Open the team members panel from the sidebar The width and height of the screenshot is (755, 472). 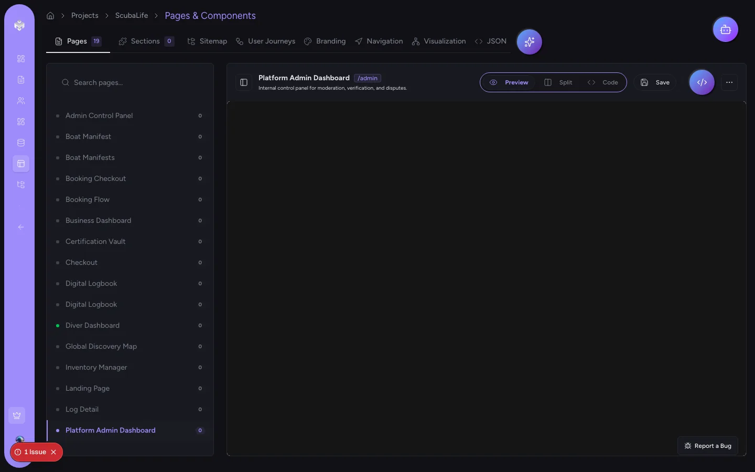pos(21,101)
